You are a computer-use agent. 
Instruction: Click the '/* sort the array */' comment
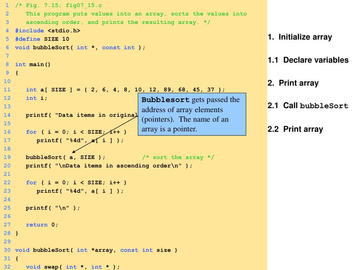[178, 157]
